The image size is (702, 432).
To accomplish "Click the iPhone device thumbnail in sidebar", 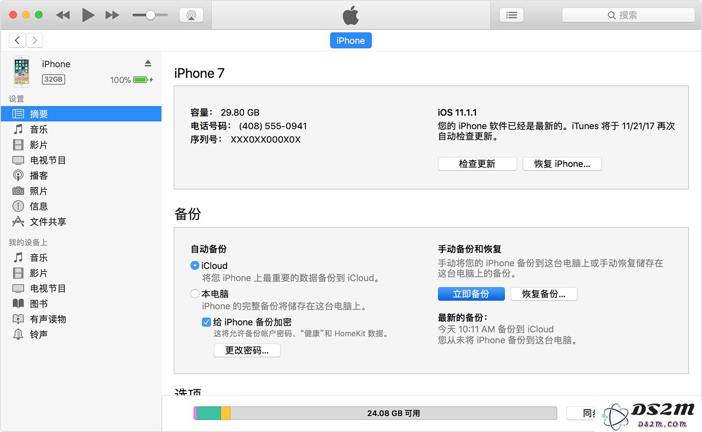I will [22, 72].
